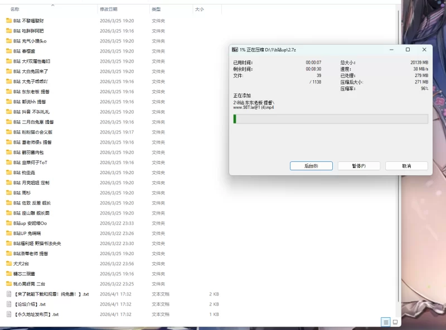Switch to large thumbnails view icon
The width and height of the screenshot is (446, 330).
[395, 322]
